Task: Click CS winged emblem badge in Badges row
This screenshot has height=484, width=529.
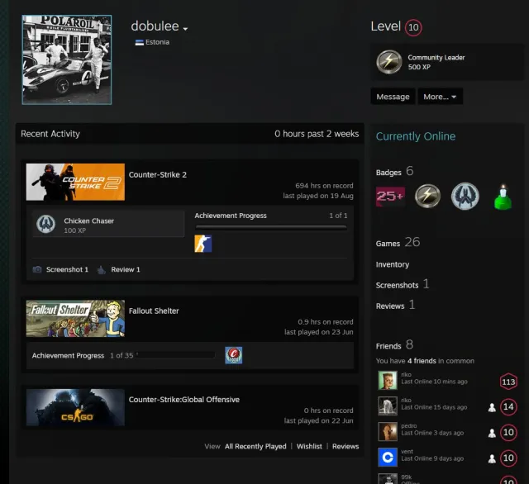Action: (x=465, y=196)
